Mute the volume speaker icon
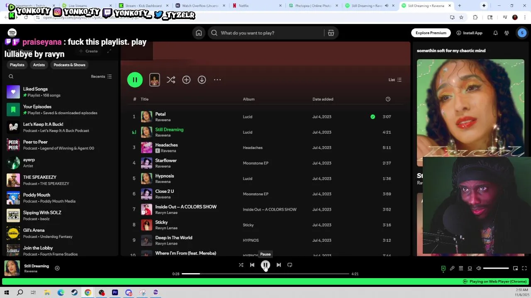 tap(478, 268)
